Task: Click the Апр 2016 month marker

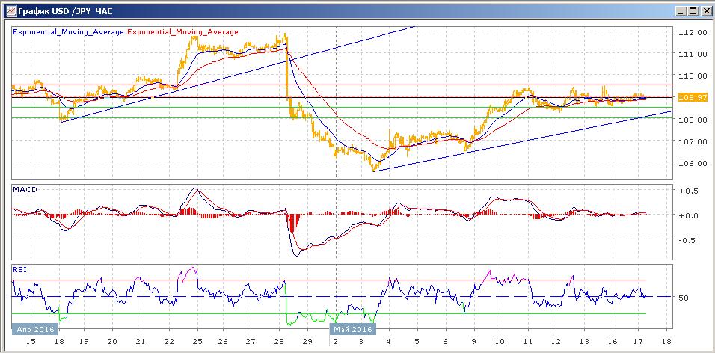Action: (34, 328)
